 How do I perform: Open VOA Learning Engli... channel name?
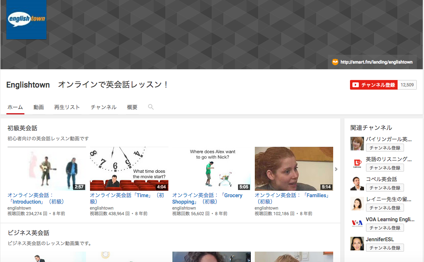390,219
